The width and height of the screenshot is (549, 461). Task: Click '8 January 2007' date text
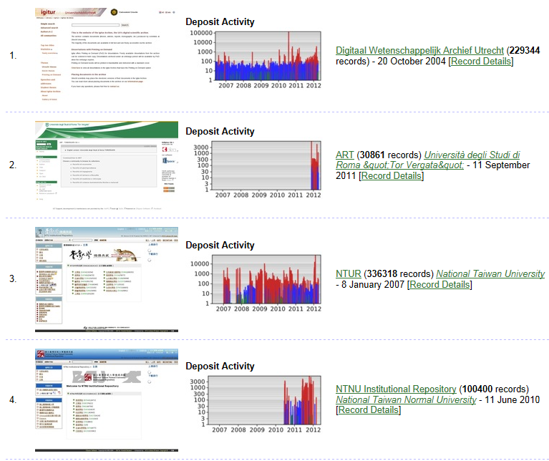pos(373,285)
